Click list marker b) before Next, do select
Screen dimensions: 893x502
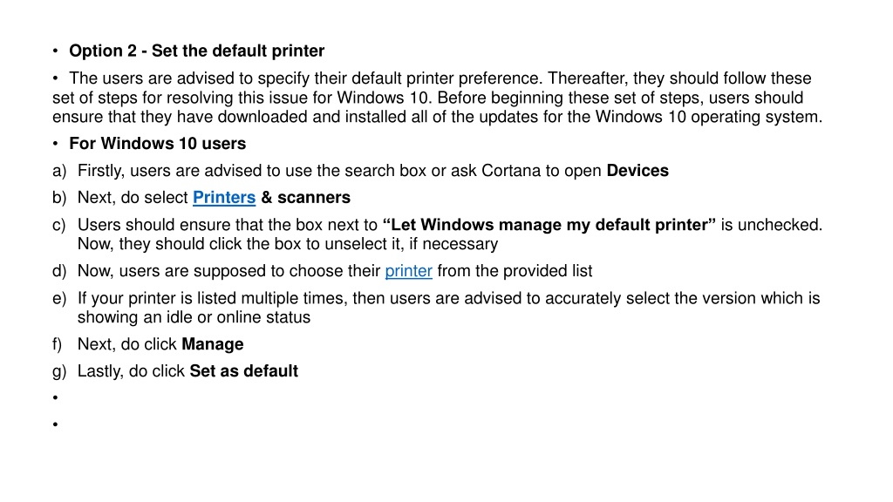click(x=59, y=198)
